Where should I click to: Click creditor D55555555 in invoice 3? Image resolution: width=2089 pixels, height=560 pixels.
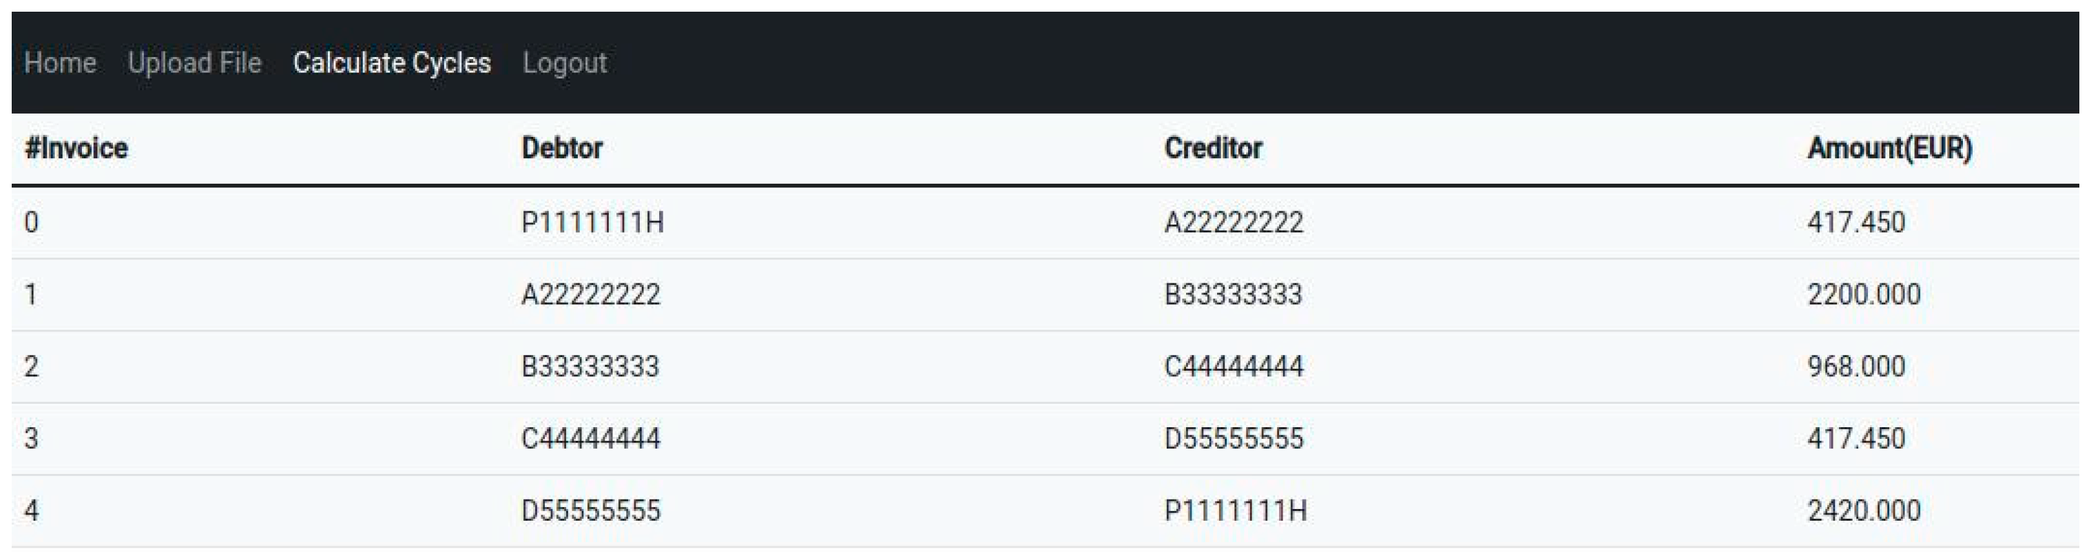(x=1234, y=438)
